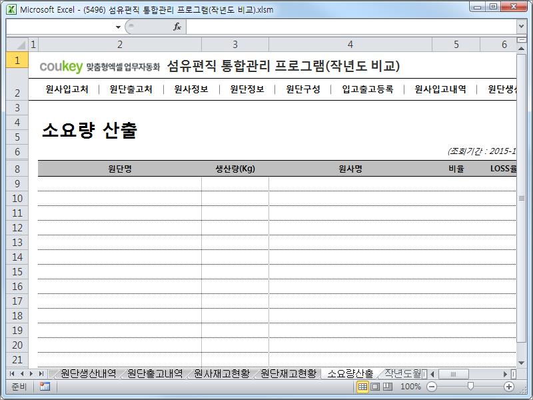Switch to 원사재고현황 sheet tab
Screen dimensions: 533x400
[222, 374]
